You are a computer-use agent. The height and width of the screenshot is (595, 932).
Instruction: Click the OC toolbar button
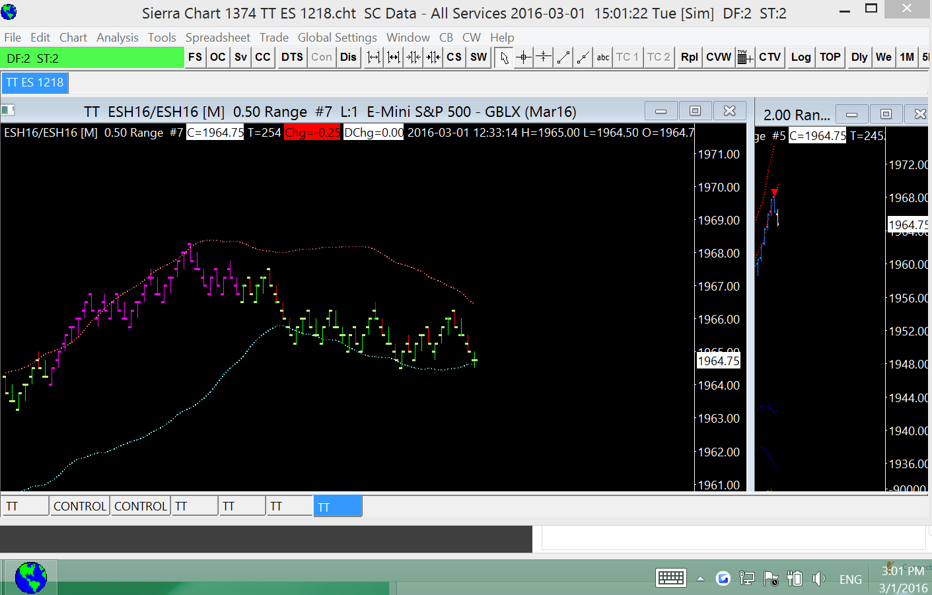coord(218,57)
